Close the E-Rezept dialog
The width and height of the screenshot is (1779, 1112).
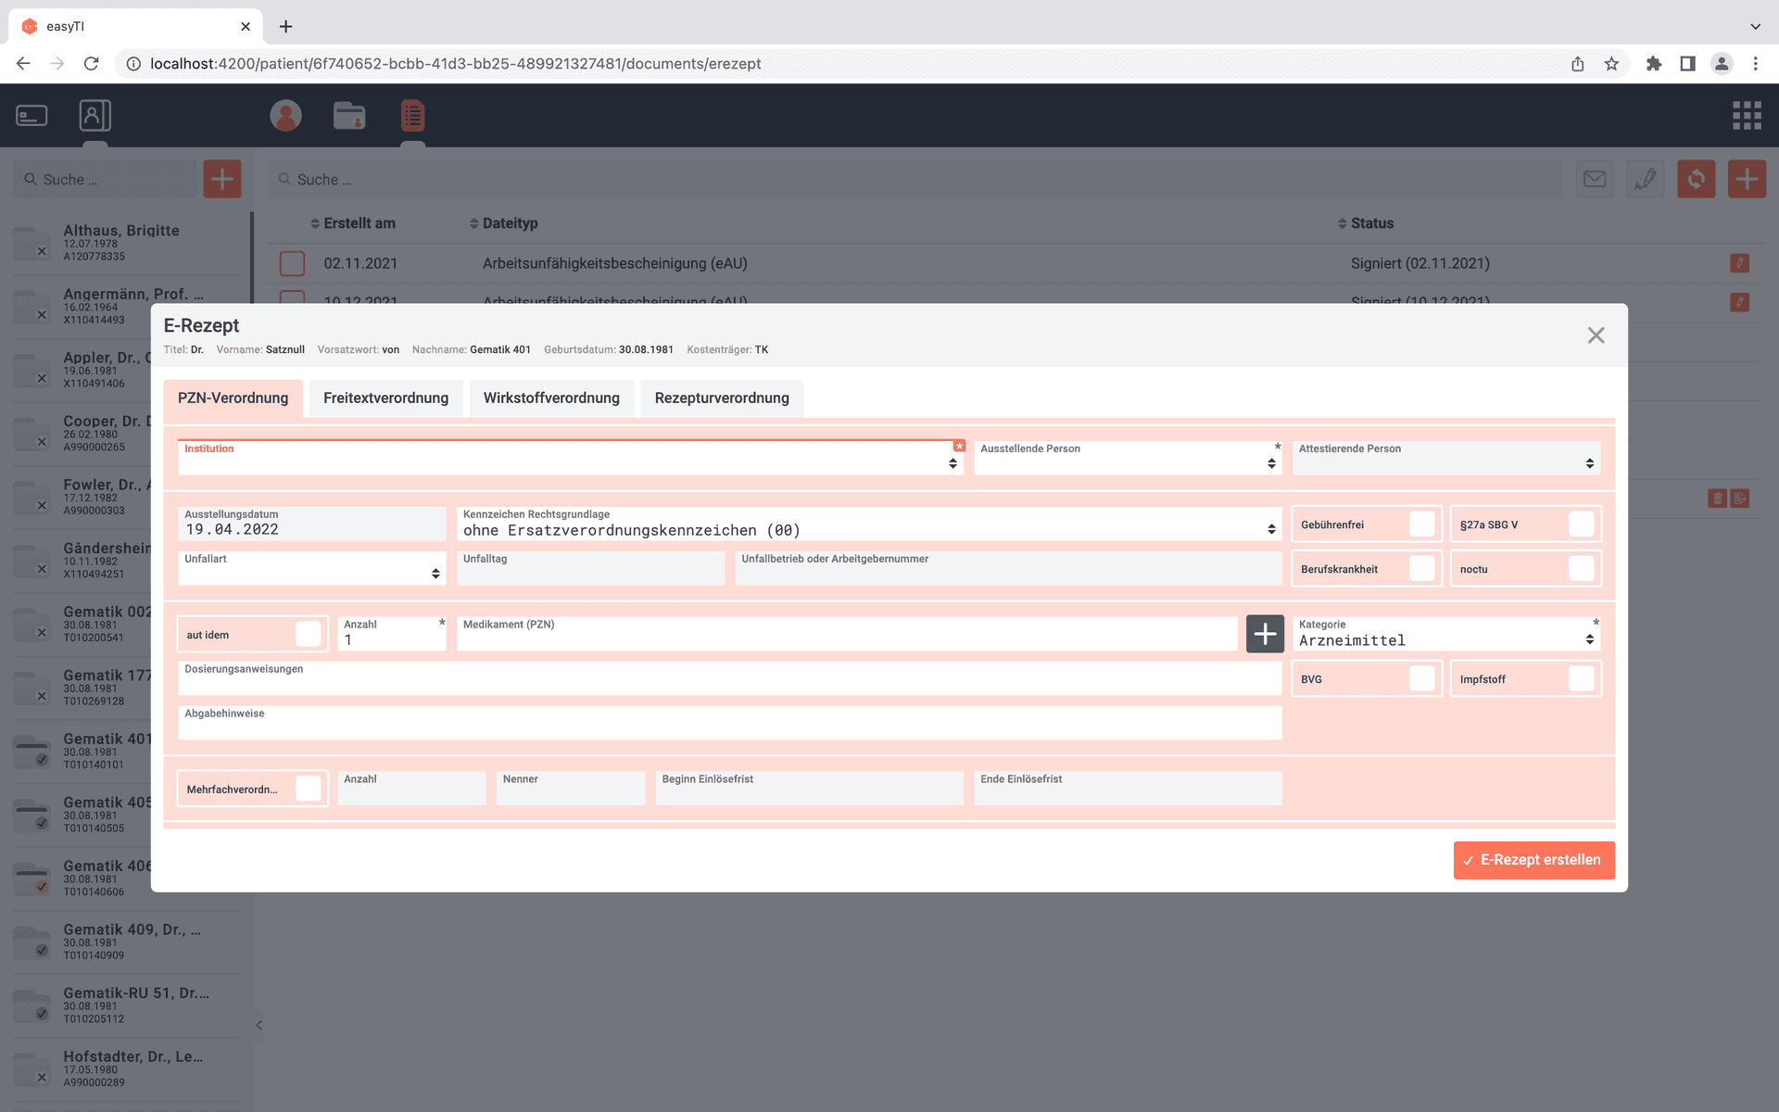click(x=1595, y=335)
